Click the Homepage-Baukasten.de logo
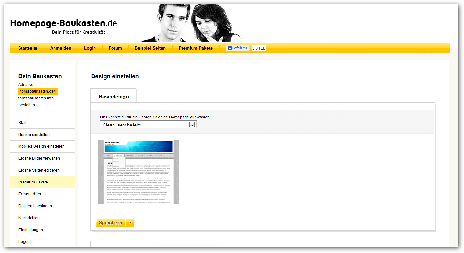This screenshot has width=464, height=253. [x=63, y=23]
